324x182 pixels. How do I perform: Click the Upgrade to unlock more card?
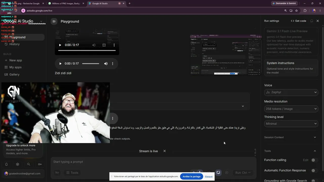click(x=23, y=149)
